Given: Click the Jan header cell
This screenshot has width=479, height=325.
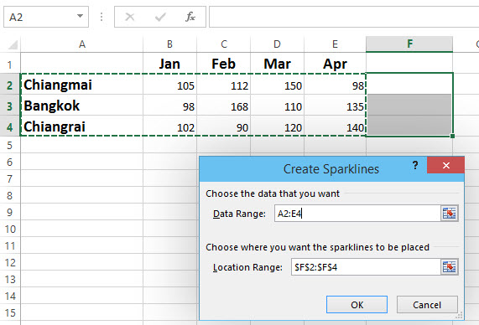Looking at the screenshot, I should [169, 64].
